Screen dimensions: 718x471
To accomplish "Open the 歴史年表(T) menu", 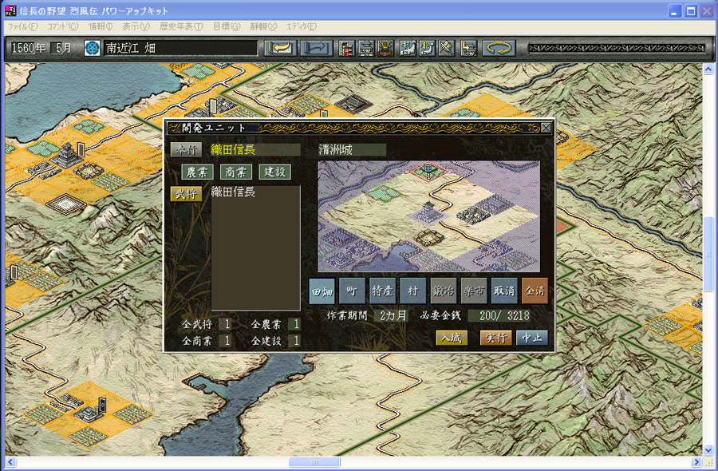I will coord(181,26).
